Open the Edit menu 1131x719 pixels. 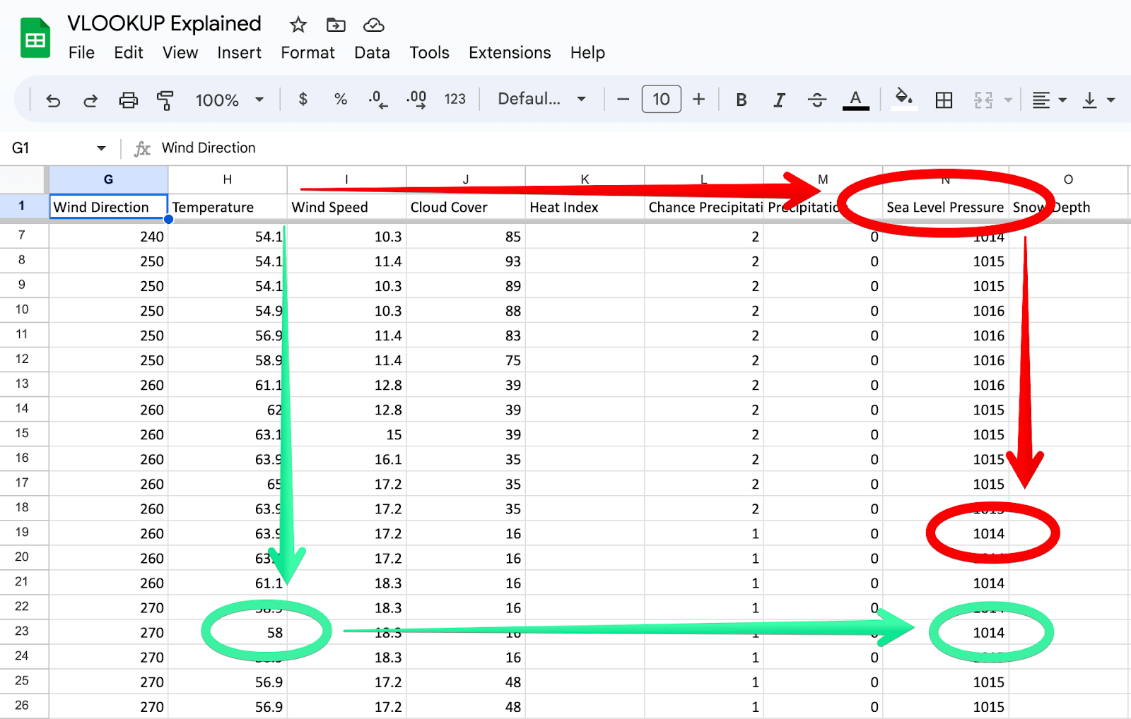(129, 53)
